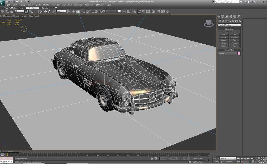Image resolution: width=267 pixels, height=164 pixels.
Task: Select the Geometry category icon
Action: (220, 21)
